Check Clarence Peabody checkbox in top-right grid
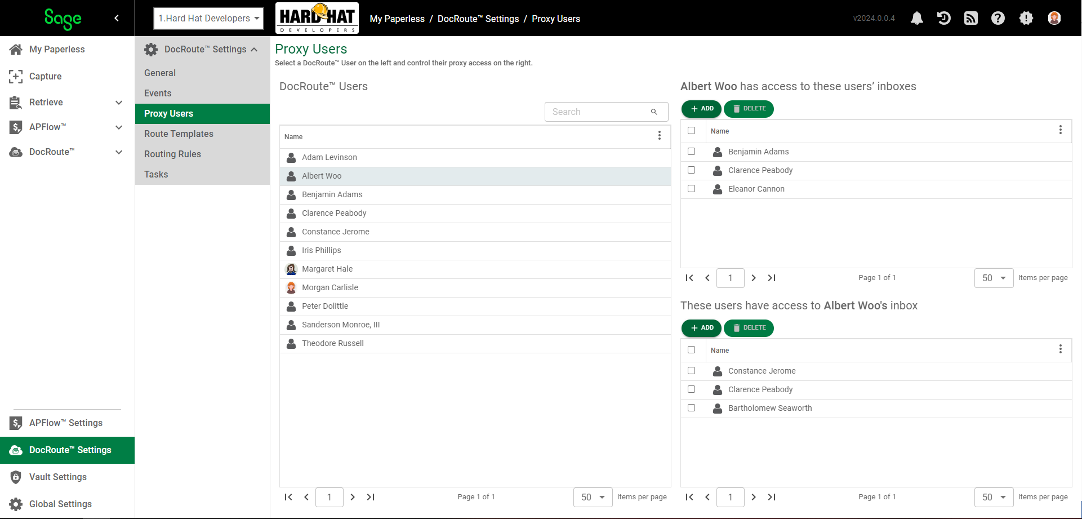Screen dimensions: 1082x519 click(692, 170)
